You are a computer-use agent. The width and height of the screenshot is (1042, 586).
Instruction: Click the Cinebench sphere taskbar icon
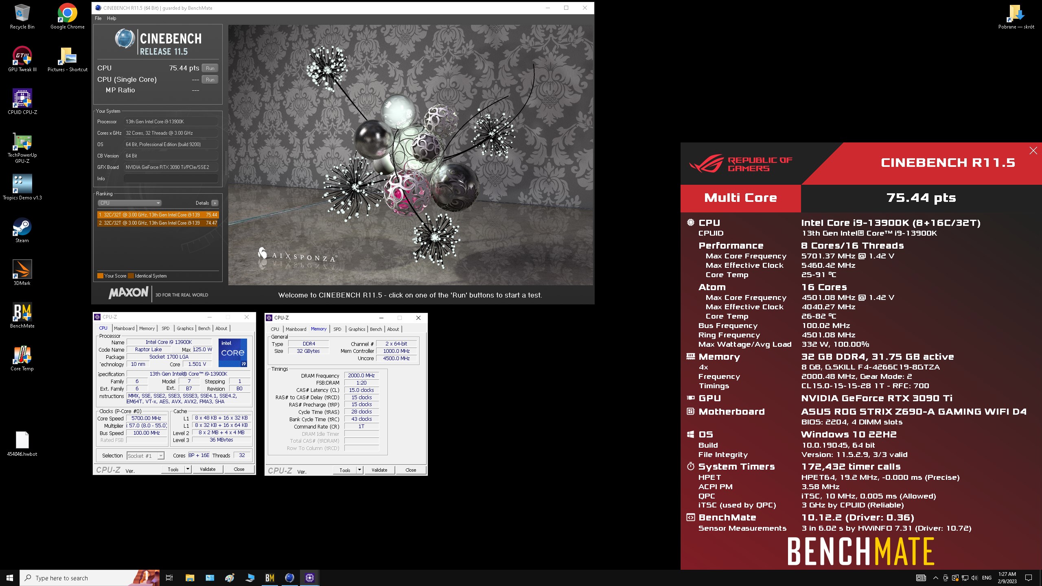(x=289, y=578)
